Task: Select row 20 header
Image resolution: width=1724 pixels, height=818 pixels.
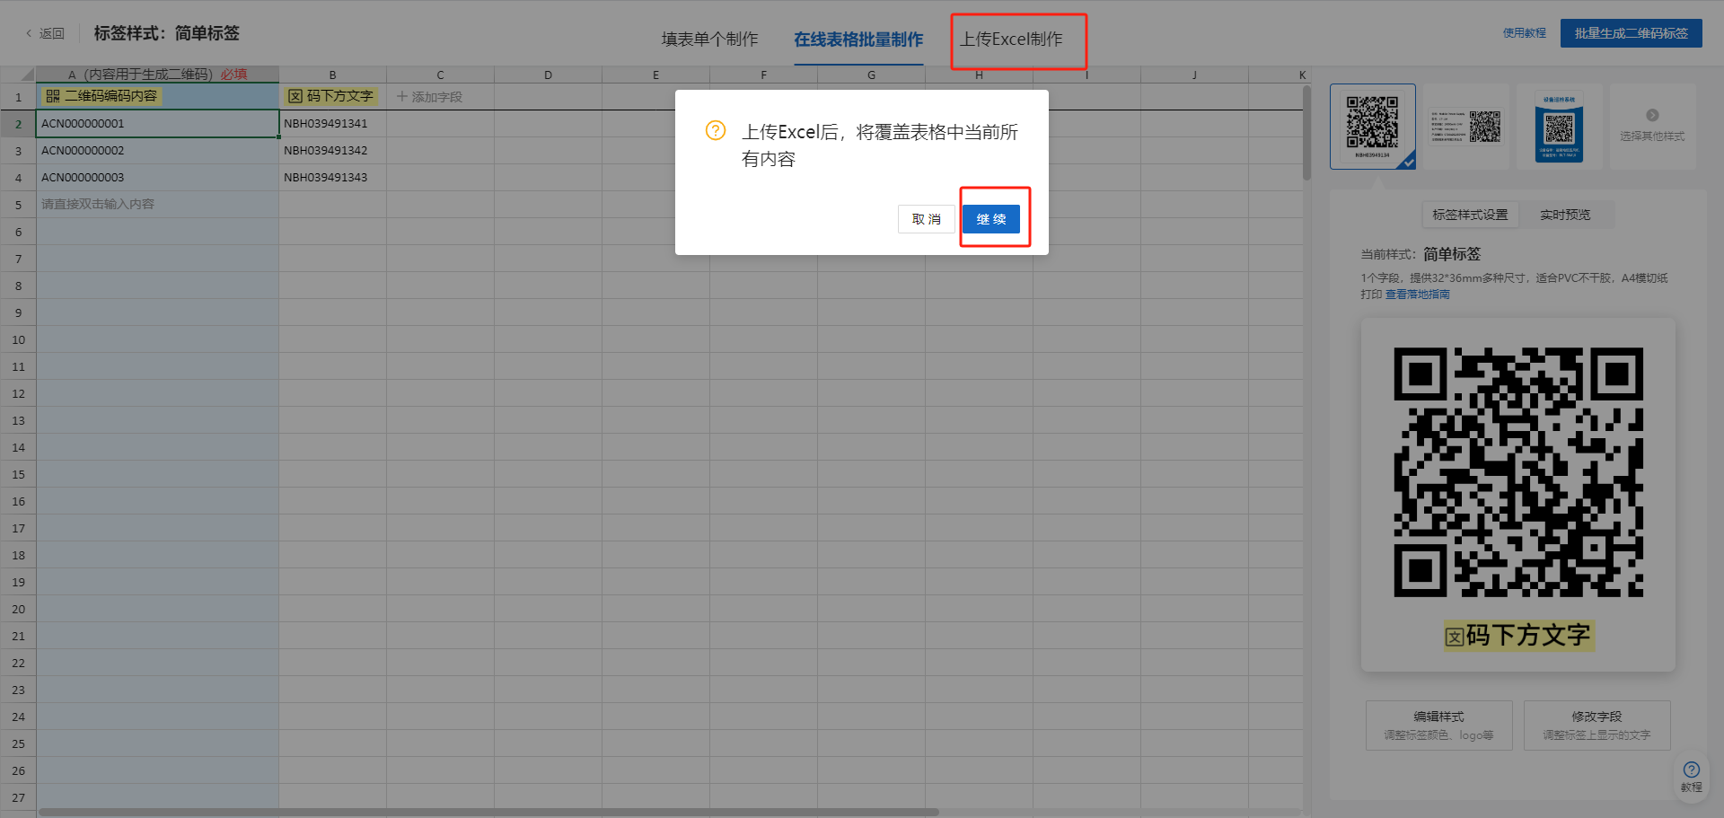Action: pyautogui.click(x=18, y=609)
